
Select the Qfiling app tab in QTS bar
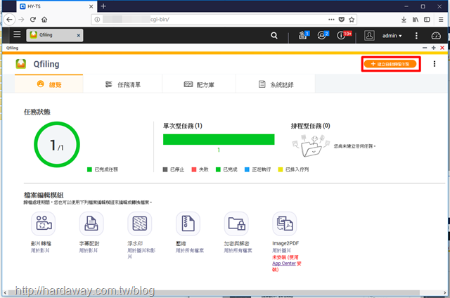pyautogui.click(x=55, y=35)
